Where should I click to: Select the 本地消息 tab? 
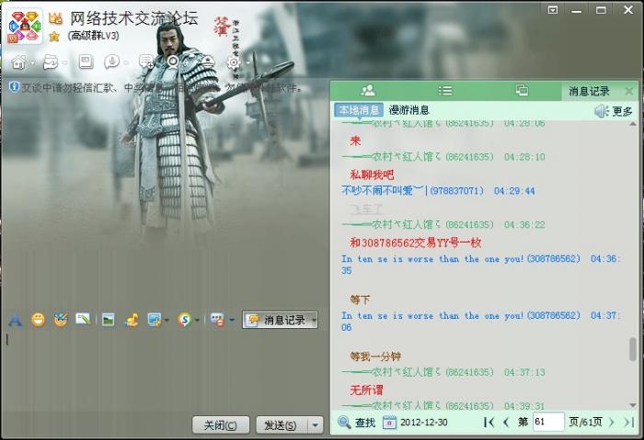coord(359,110)
